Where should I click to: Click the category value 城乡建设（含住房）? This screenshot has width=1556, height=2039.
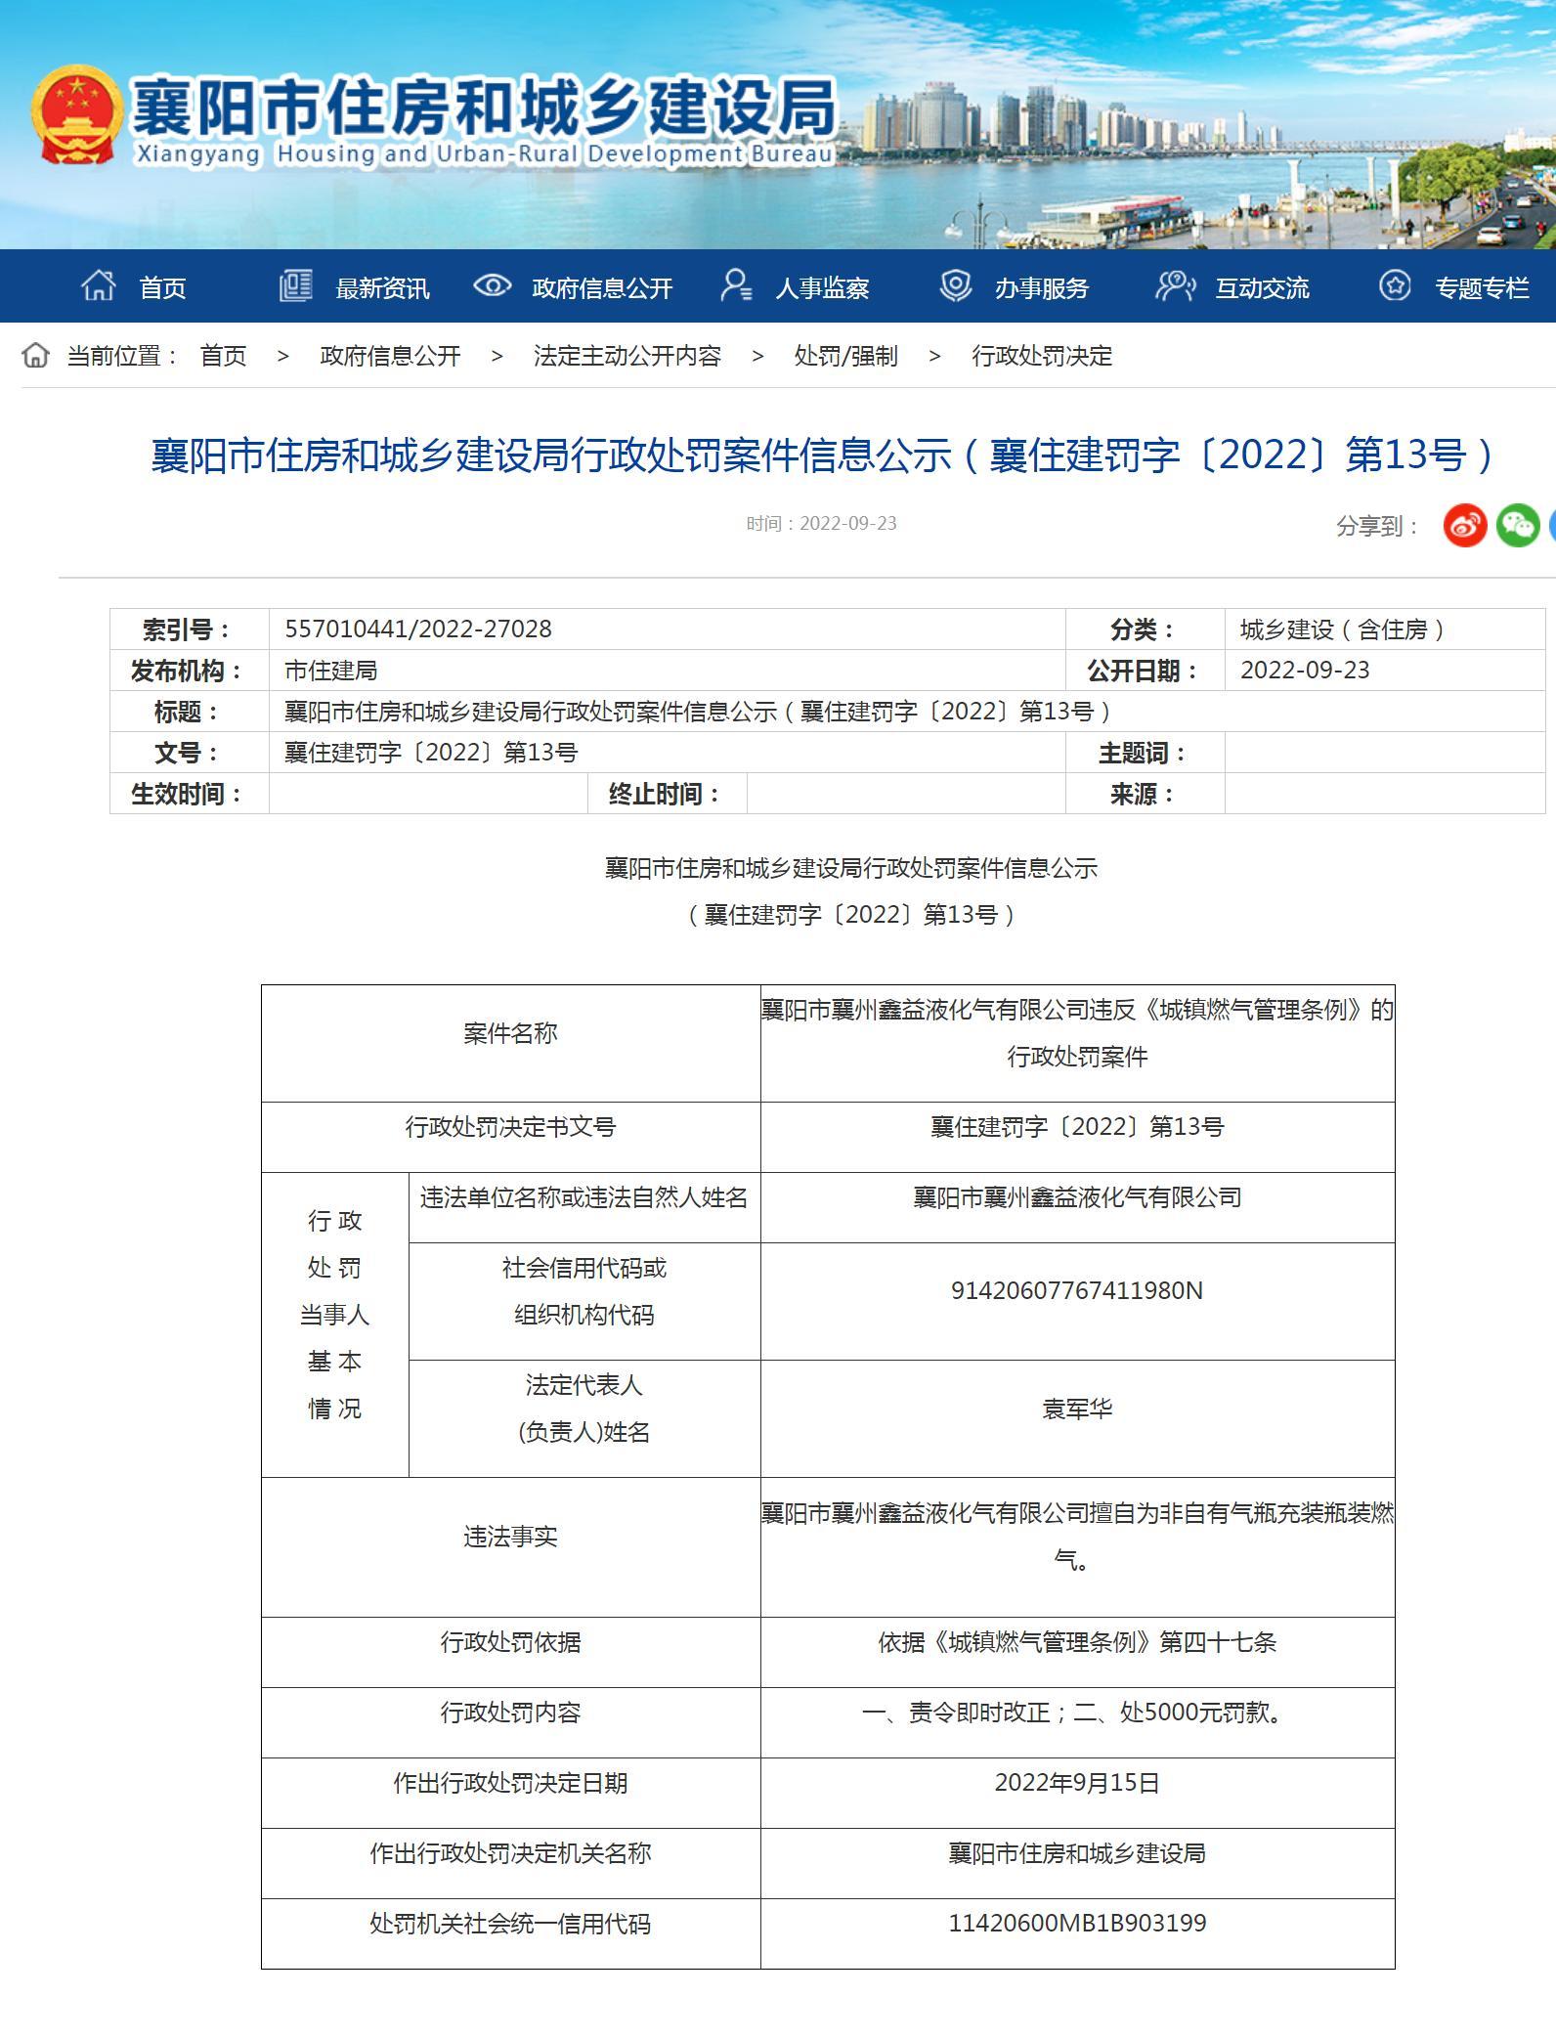click(x=1343, y=629)
